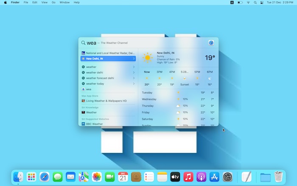Open the Window menu

pos(64,3)
